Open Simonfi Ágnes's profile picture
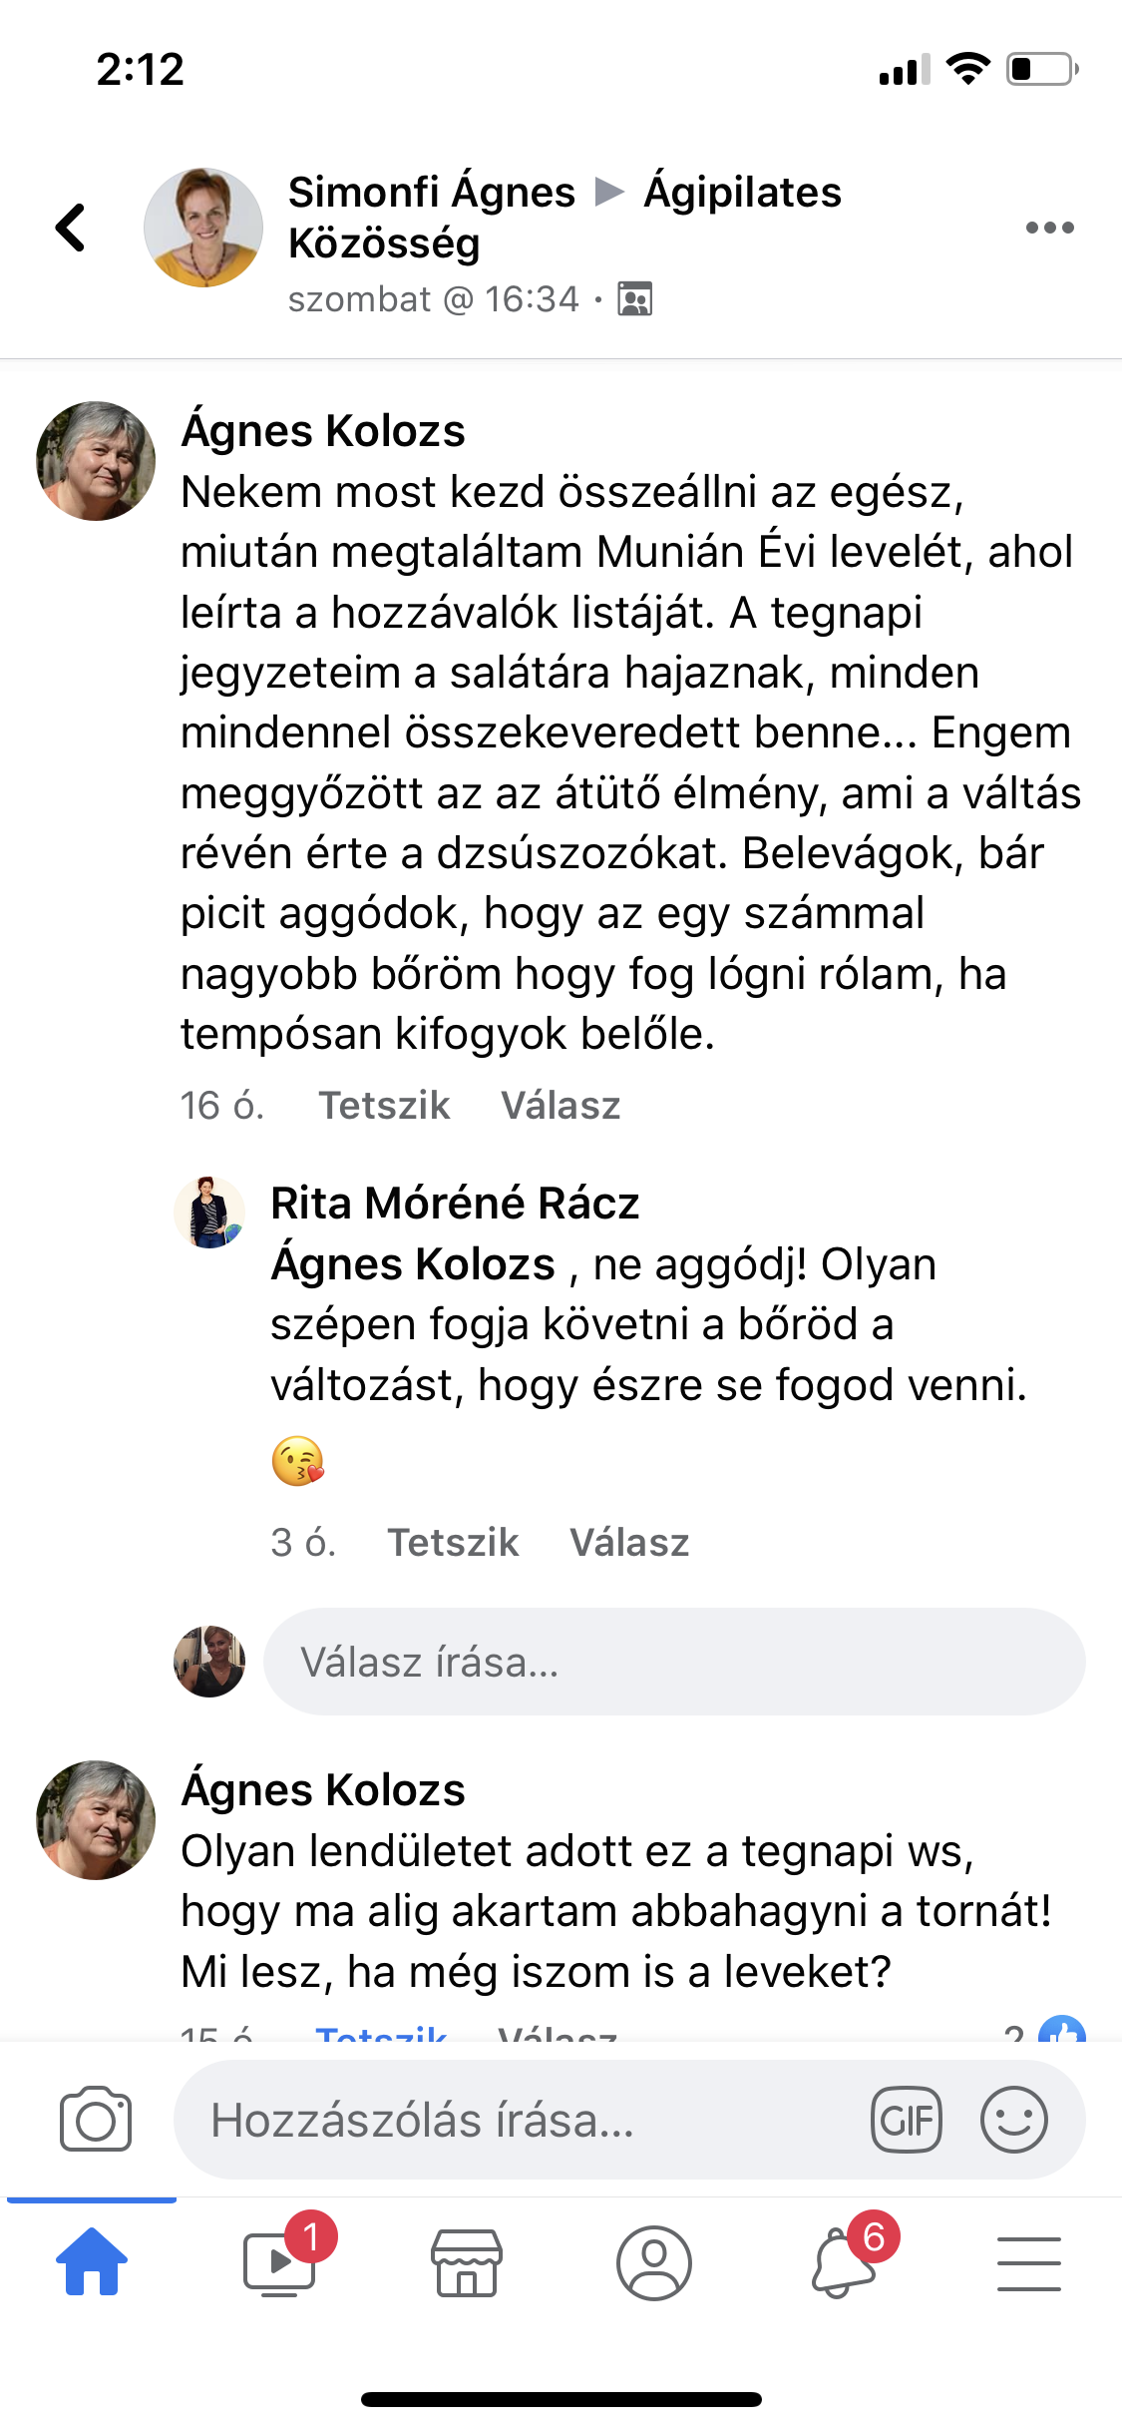 point(203,228)
